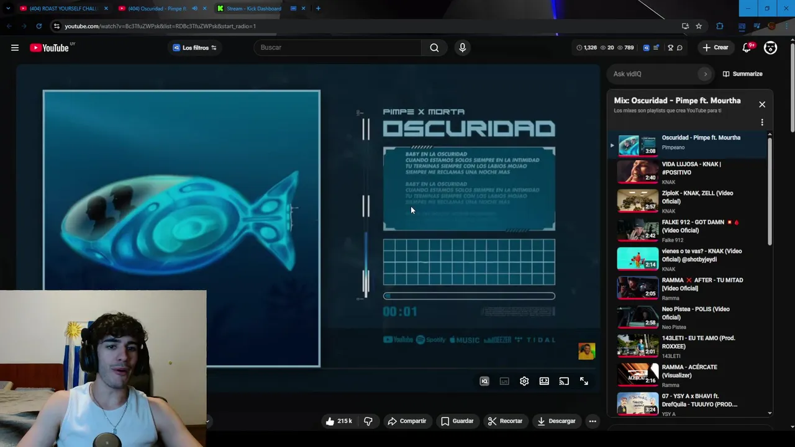Viewport: 795px width, 447px height.
Task: Reload the page
Action: (x=39, y=26)
